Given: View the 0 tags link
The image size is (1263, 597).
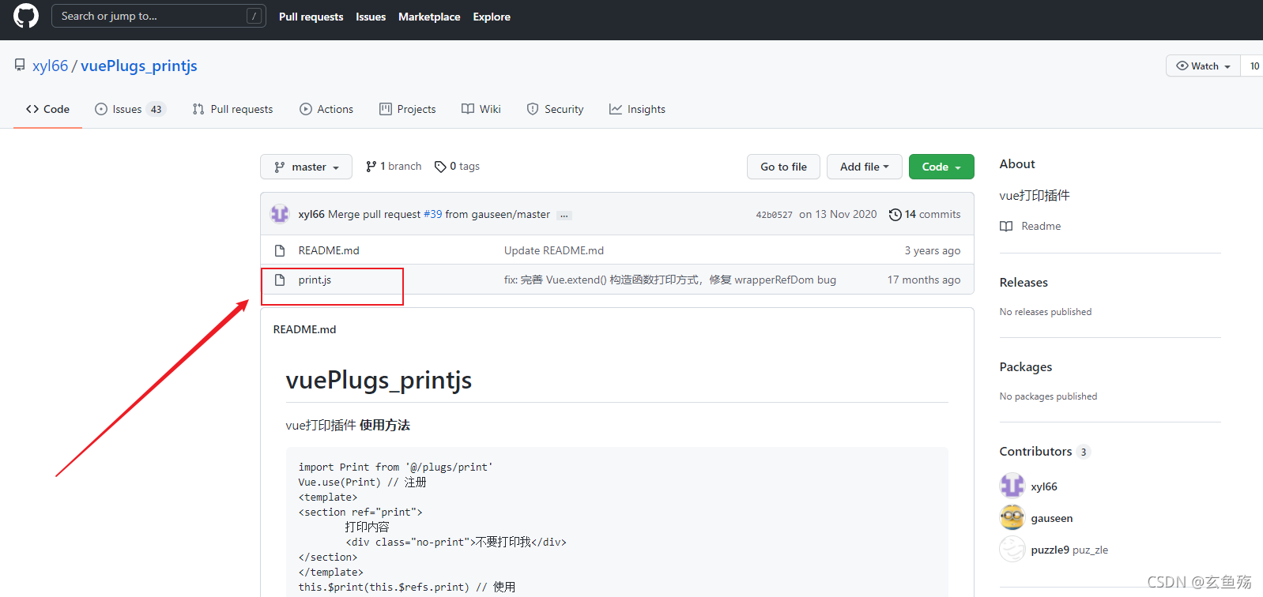Looking at the screenshot, I should click(x=457, y=166).
